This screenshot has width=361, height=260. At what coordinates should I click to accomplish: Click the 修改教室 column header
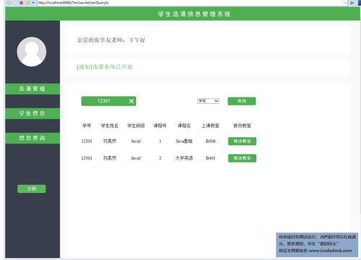point(242,126)
